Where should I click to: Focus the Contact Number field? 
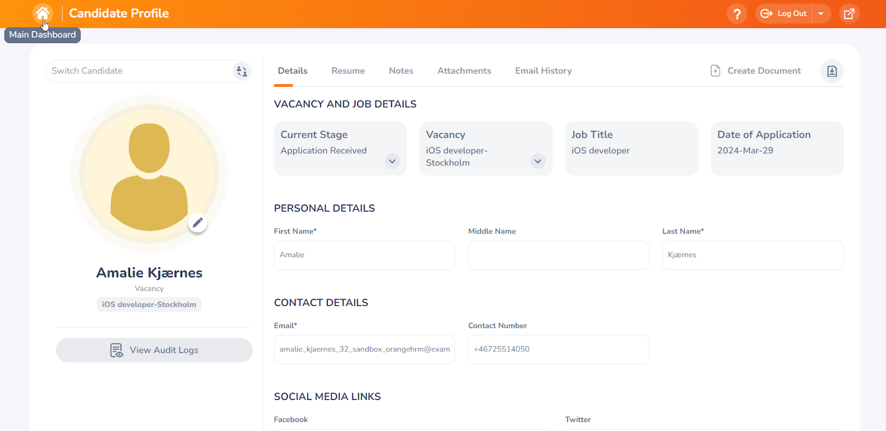click(558, 349)
